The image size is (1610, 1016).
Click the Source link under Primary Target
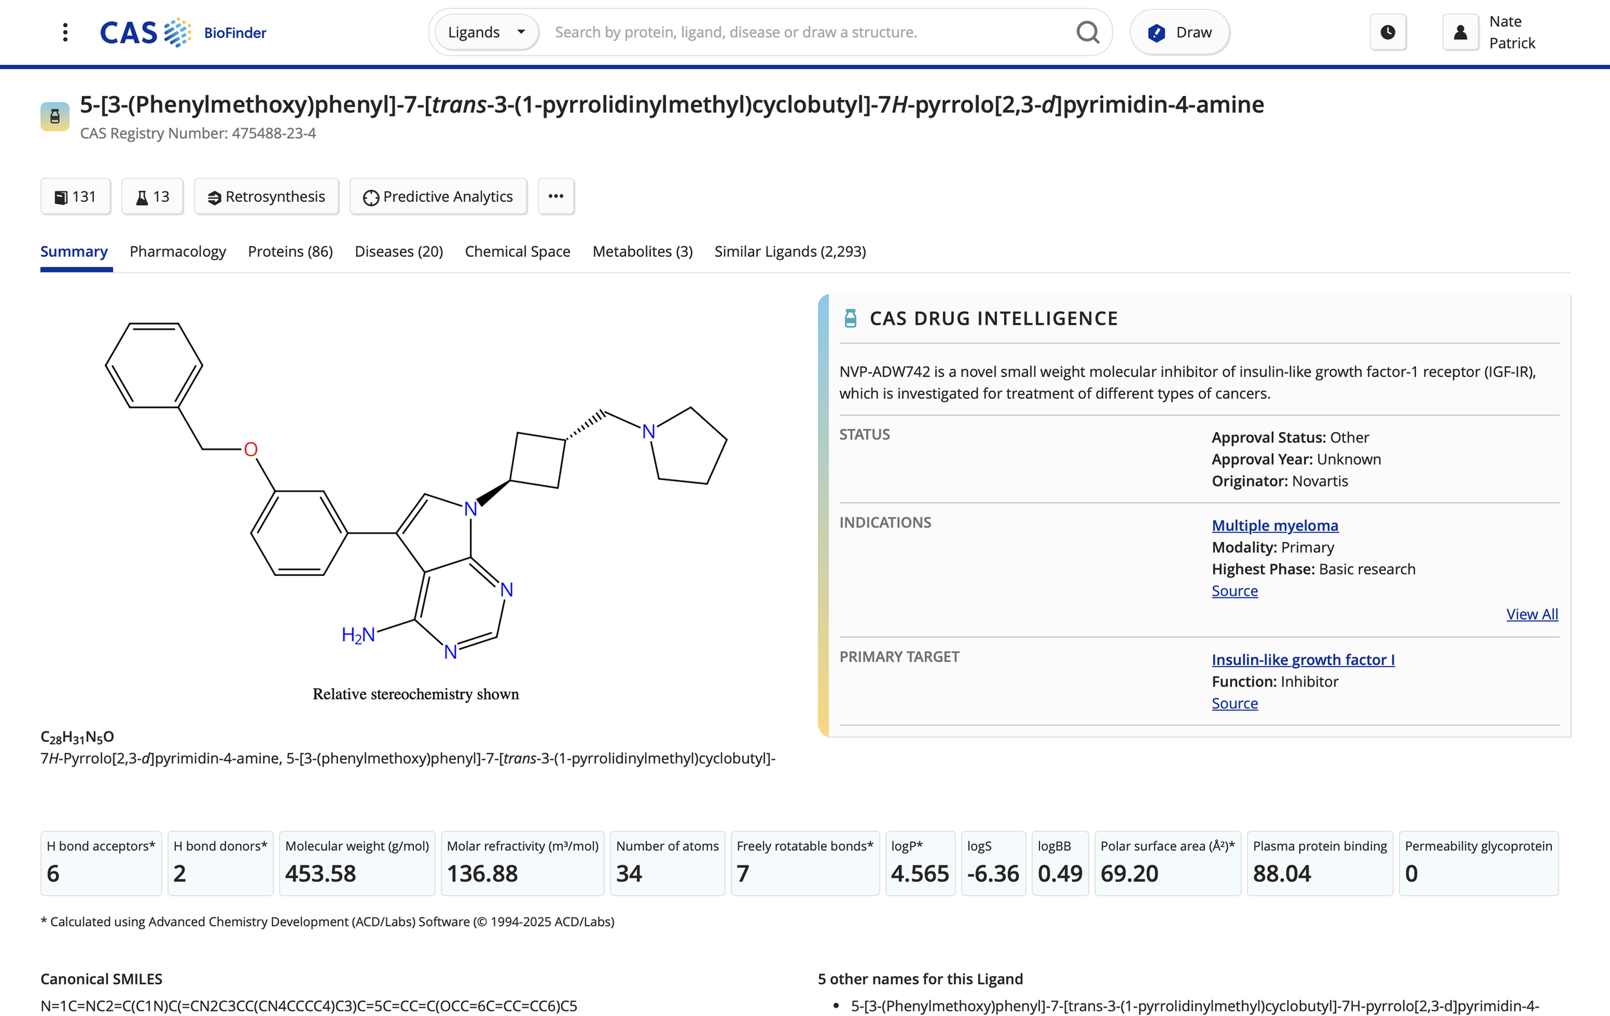click(1235, 703)
